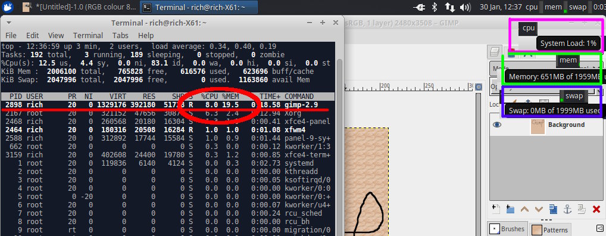Image resolution: width=606 pixels, height=236 pixels.
Task: Click the xfce4-term+ process row
Action: [168, 155]
